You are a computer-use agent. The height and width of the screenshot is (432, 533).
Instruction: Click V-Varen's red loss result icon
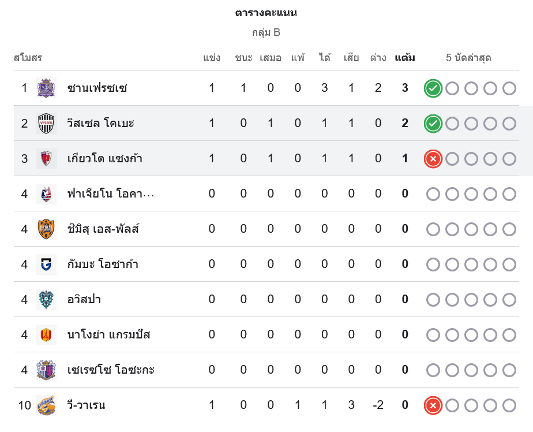pyautogui.click(x=433, y=405)
